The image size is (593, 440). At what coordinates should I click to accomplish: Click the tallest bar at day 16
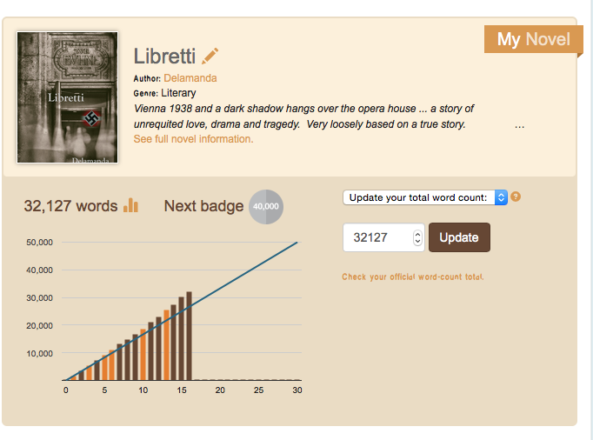(x=189, y=336)
